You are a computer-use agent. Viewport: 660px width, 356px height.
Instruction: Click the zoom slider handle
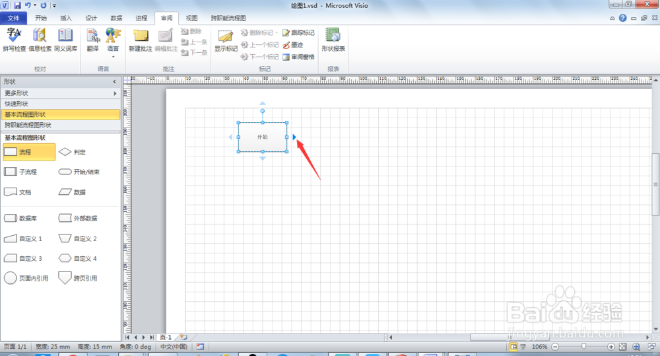point(584,347)
